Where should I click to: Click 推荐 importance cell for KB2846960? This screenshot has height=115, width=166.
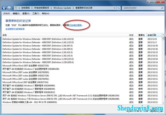point(141,86)
